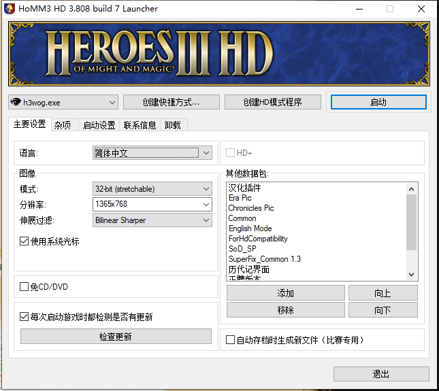Open the 伸展过滤 dropdown showing Bilinear Sharper
Image resolution: width=439 pixels, height=391 pixels.
(x=152, y=220)
